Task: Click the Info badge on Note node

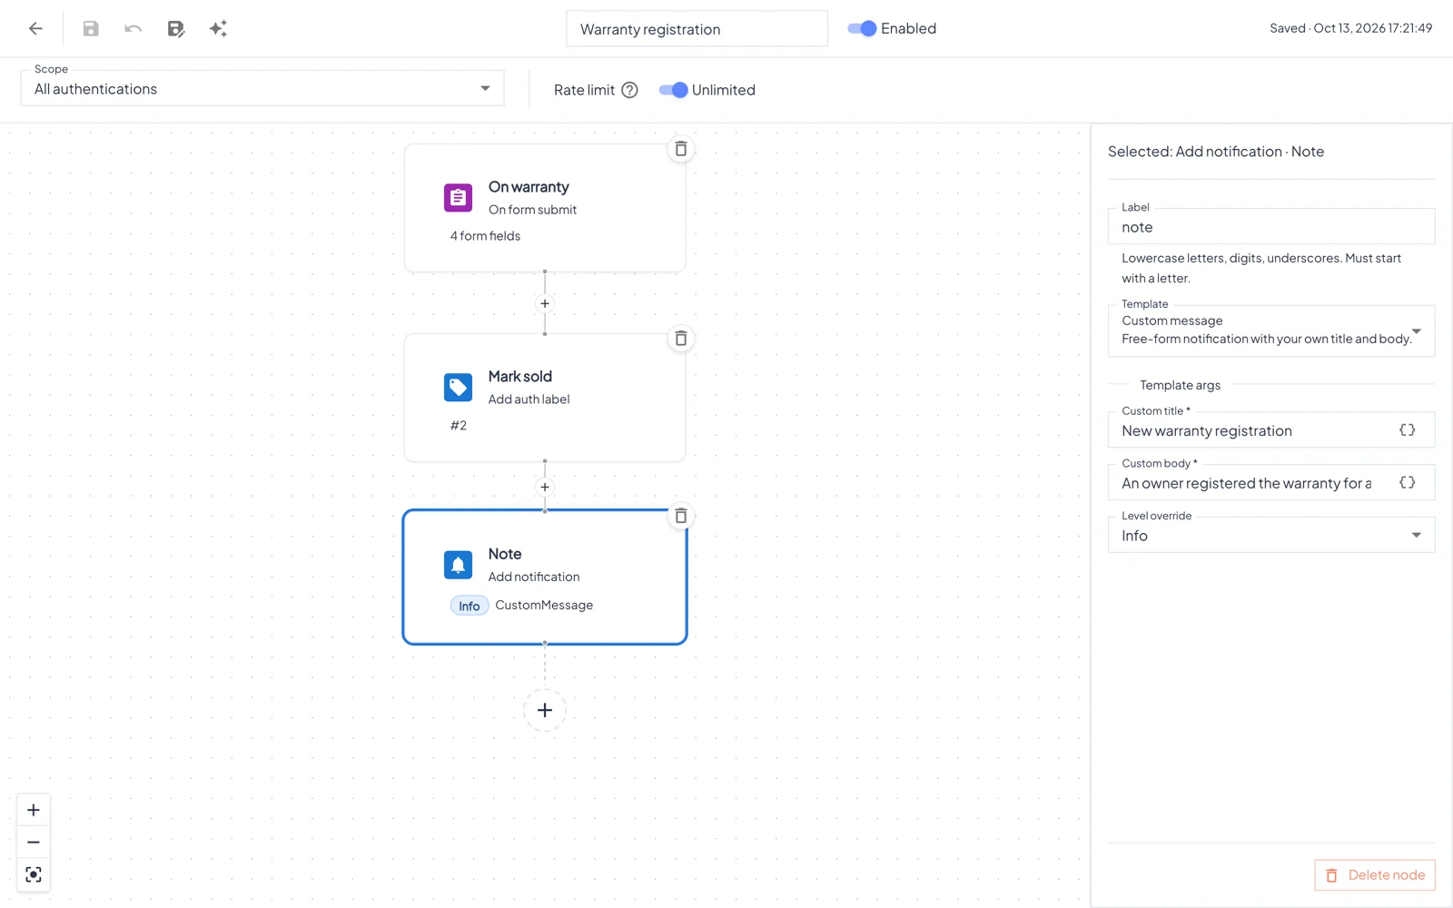Action: click(470, 606)
